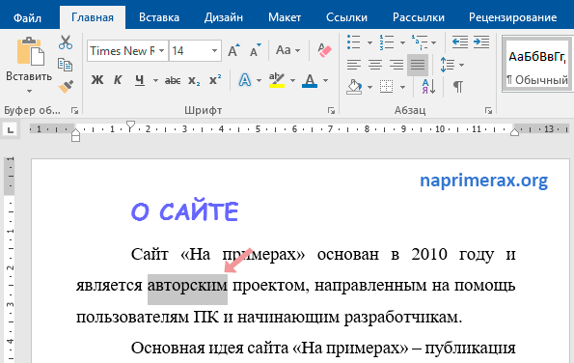Decrease font size with the smaller A
Viewport: 574px width, 363px height.
255,50
